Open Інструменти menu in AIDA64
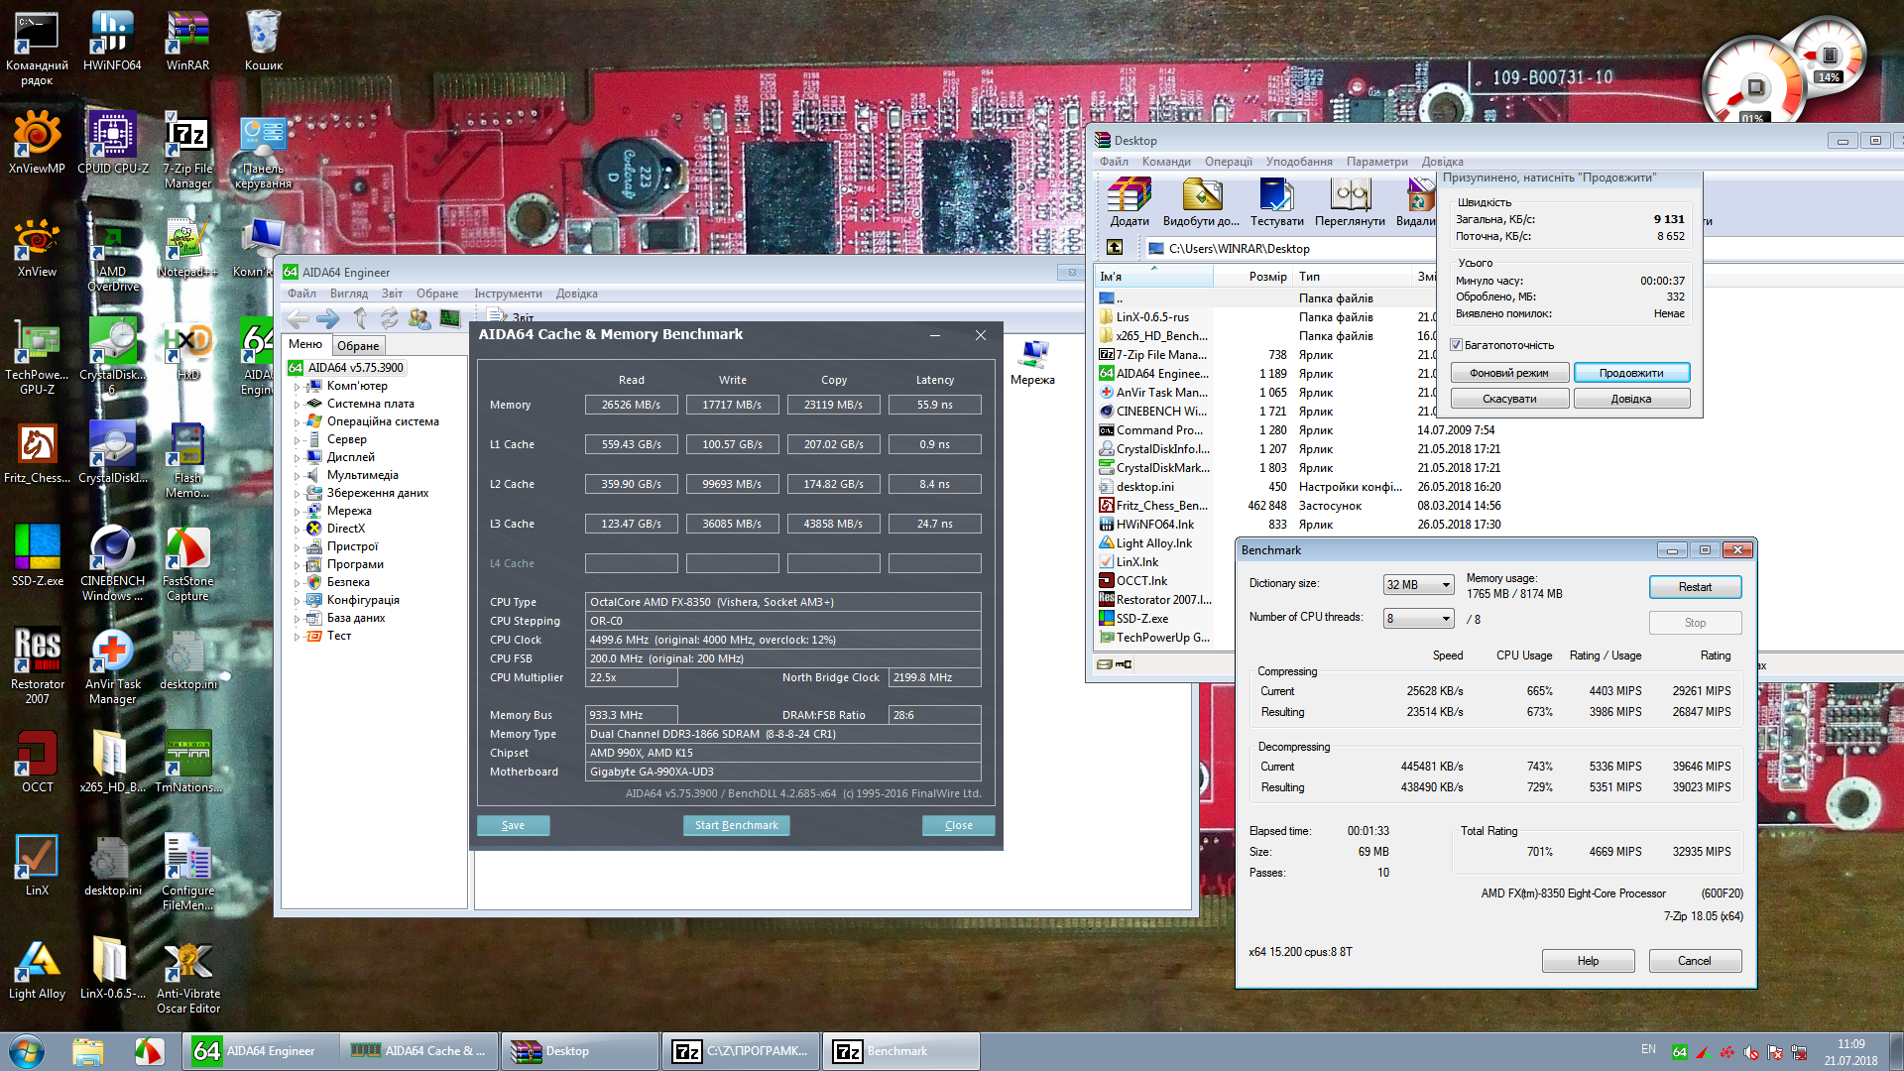This screenshot has height=1071, width=1904. click(x=508, y=294)
